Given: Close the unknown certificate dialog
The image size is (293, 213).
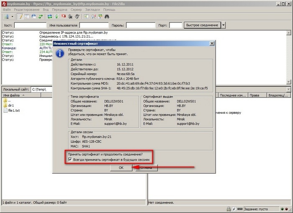Looking at the screenshot, I should click(x=212, y=44).
